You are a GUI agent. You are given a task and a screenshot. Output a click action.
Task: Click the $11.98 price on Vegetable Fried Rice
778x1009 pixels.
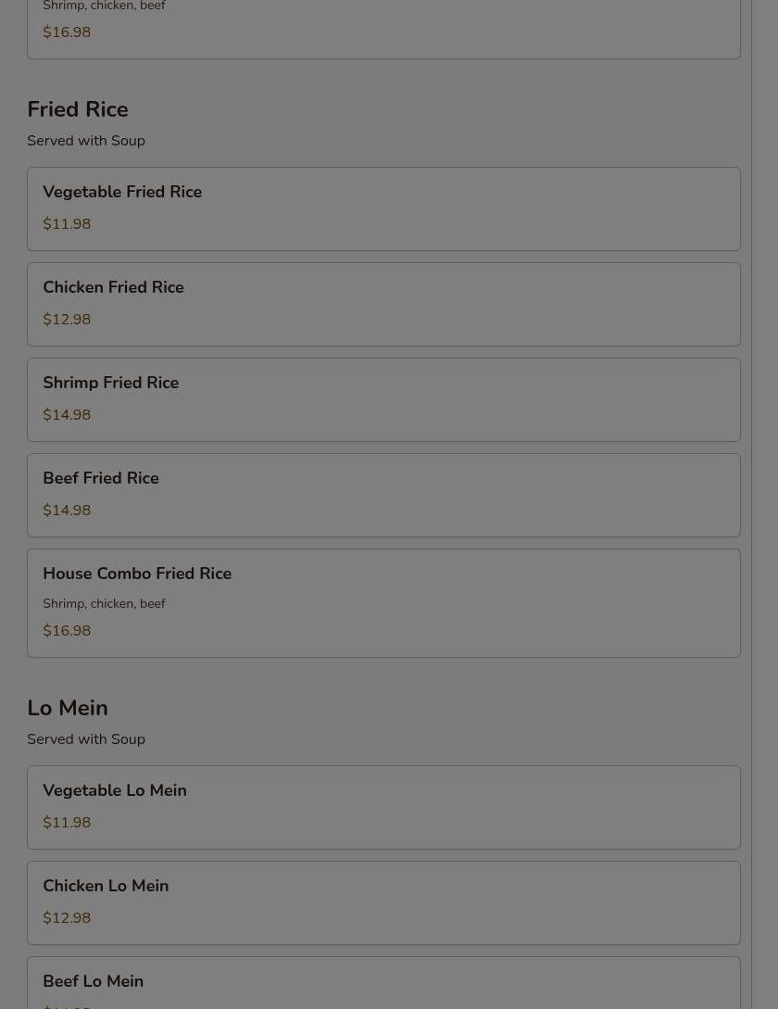(x=67, y=224)
